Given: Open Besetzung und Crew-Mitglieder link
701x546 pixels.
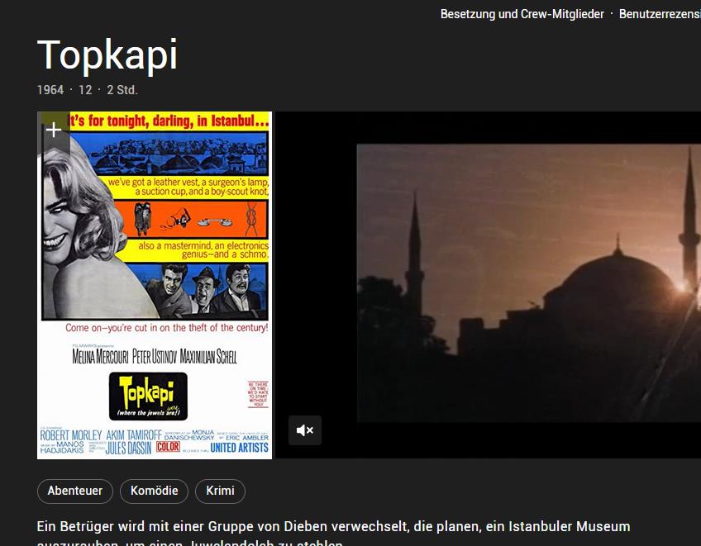Looking at the screenshot, I should point(522,14).
